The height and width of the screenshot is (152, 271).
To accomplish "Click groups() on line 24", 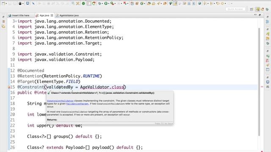I will (63, 136).
